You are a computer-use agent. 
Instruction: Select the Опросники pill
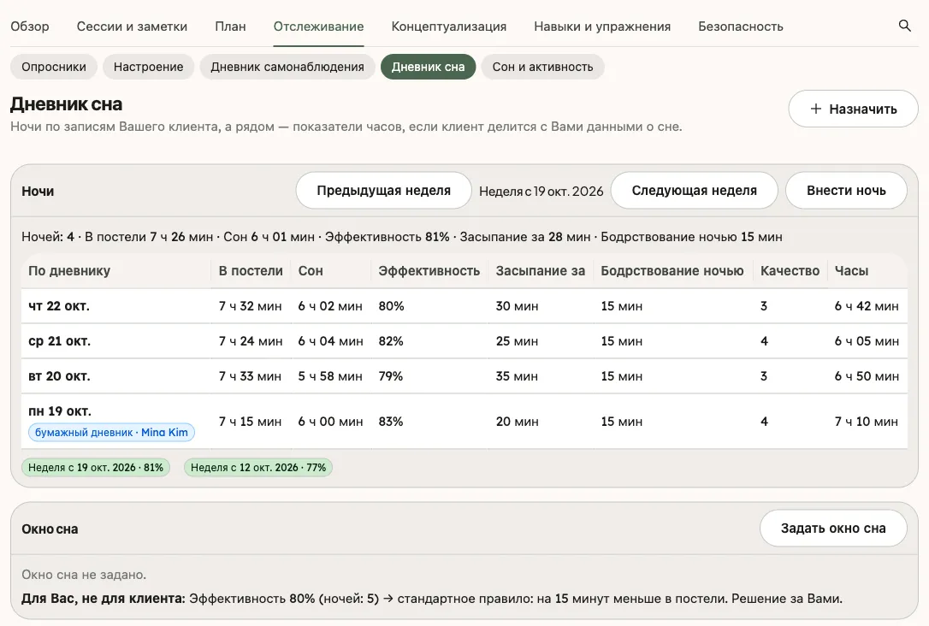coord(54,67)
